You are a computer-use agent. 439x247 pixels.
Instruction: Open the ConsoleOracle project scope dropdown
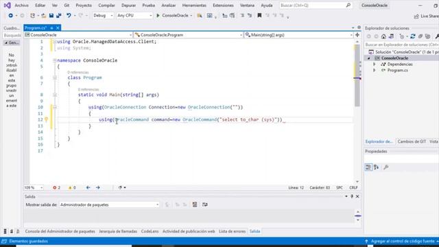pyautogui.click(x=78, y=35)
